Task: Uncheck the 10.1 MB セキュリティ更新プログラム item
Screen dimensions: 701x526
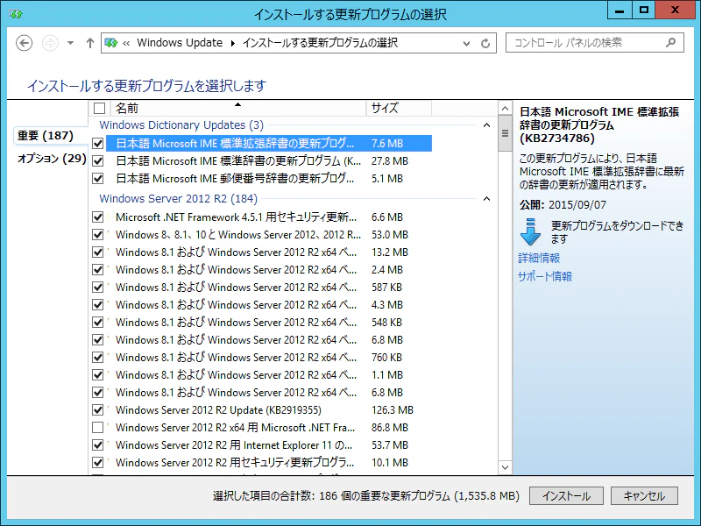Action: [x=98, y=463]
